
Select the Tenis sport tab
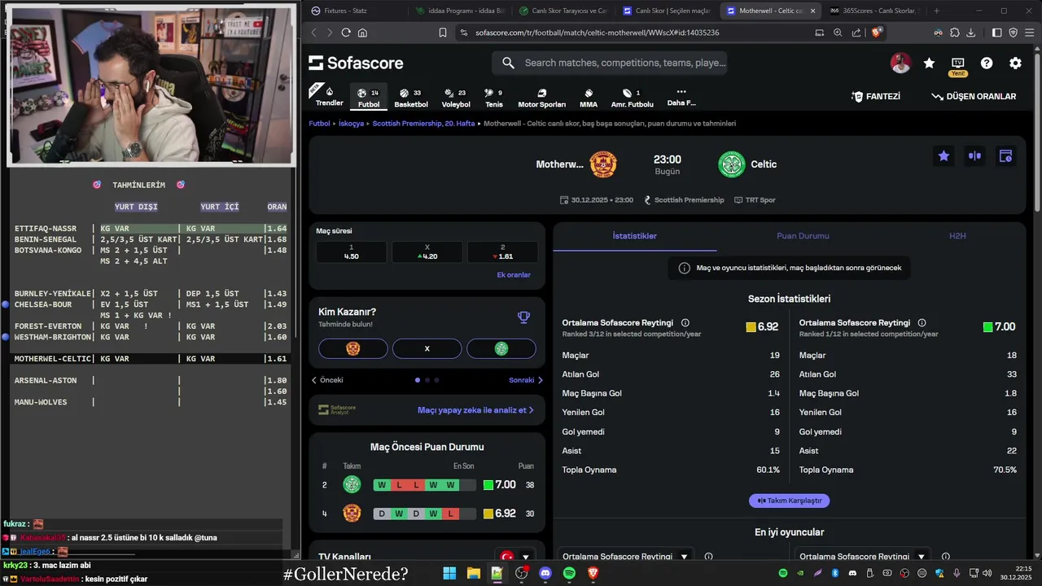494,98
